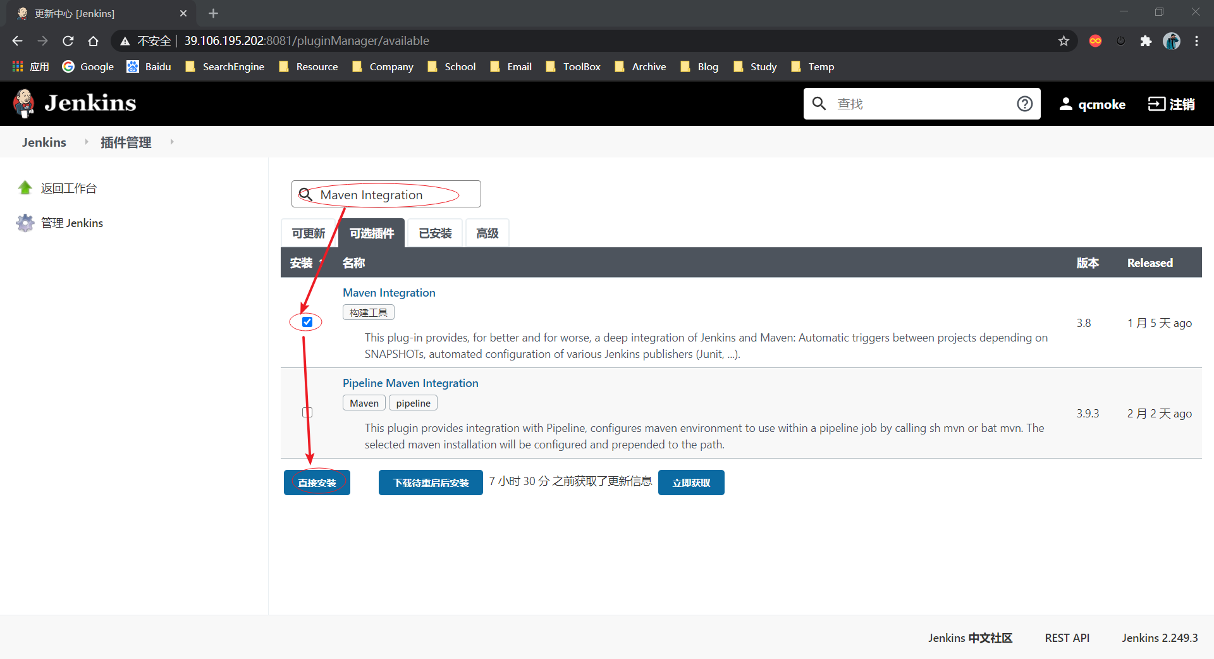The width and height of the screenshot is (1214, 659).
Task: Click the Maven tag label
Action: tap(364, 403)
